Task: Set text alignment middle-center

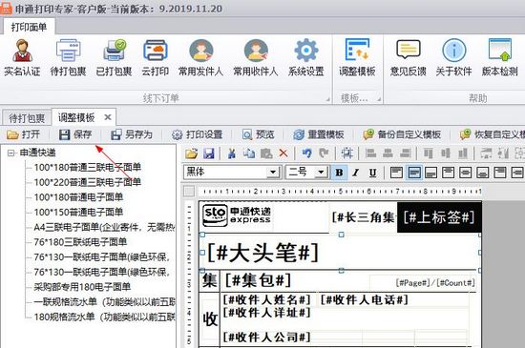Action: point(466,173)
